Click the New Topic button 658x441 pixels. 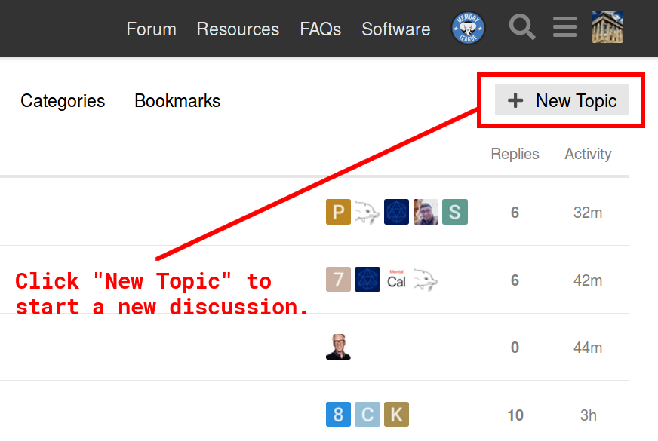coord(561,100)
